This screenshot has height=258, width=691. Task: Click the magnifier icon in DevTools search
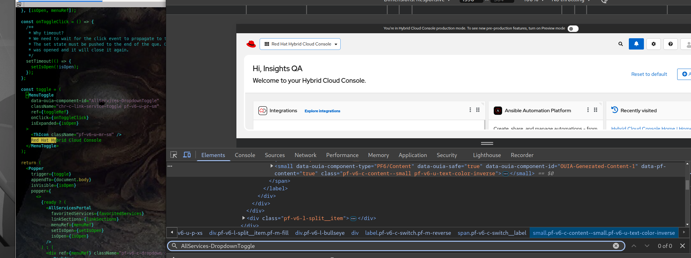click(x=175, y=246)
